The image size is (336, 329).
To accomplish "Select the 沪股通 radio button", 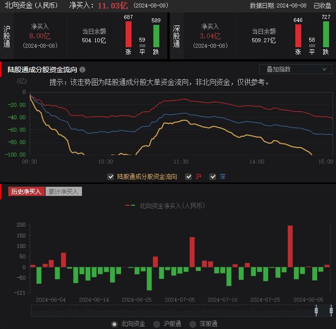I will (157, 324).
